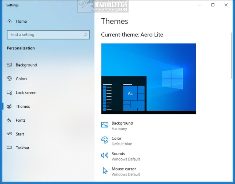Close the Settings window
Screen dimensions: 235x184
pos(226,5)
